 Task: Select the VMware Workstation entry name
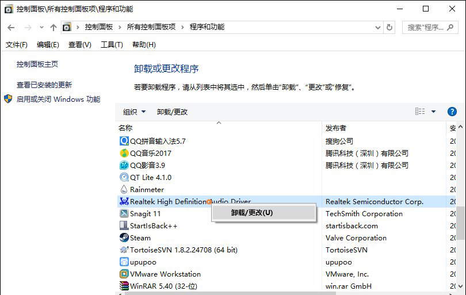[x=165, y=274]
